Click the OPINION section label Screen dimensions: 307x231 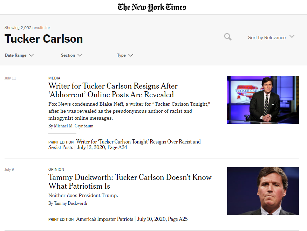(56, 169)
